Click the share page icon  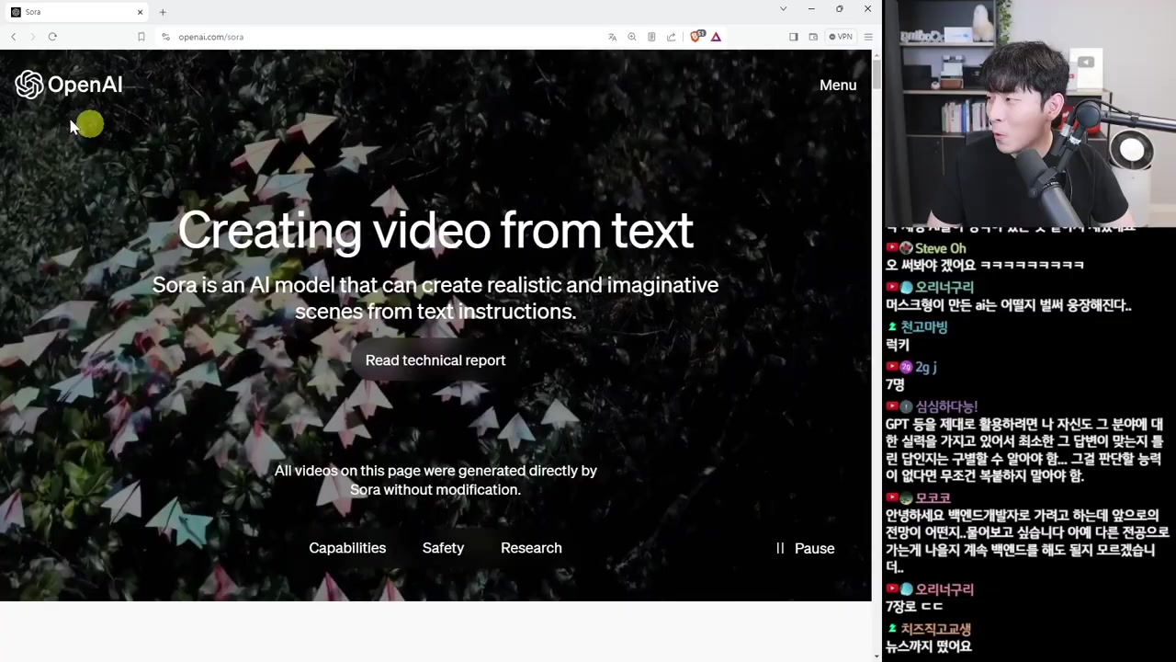(x=671, y=37)
